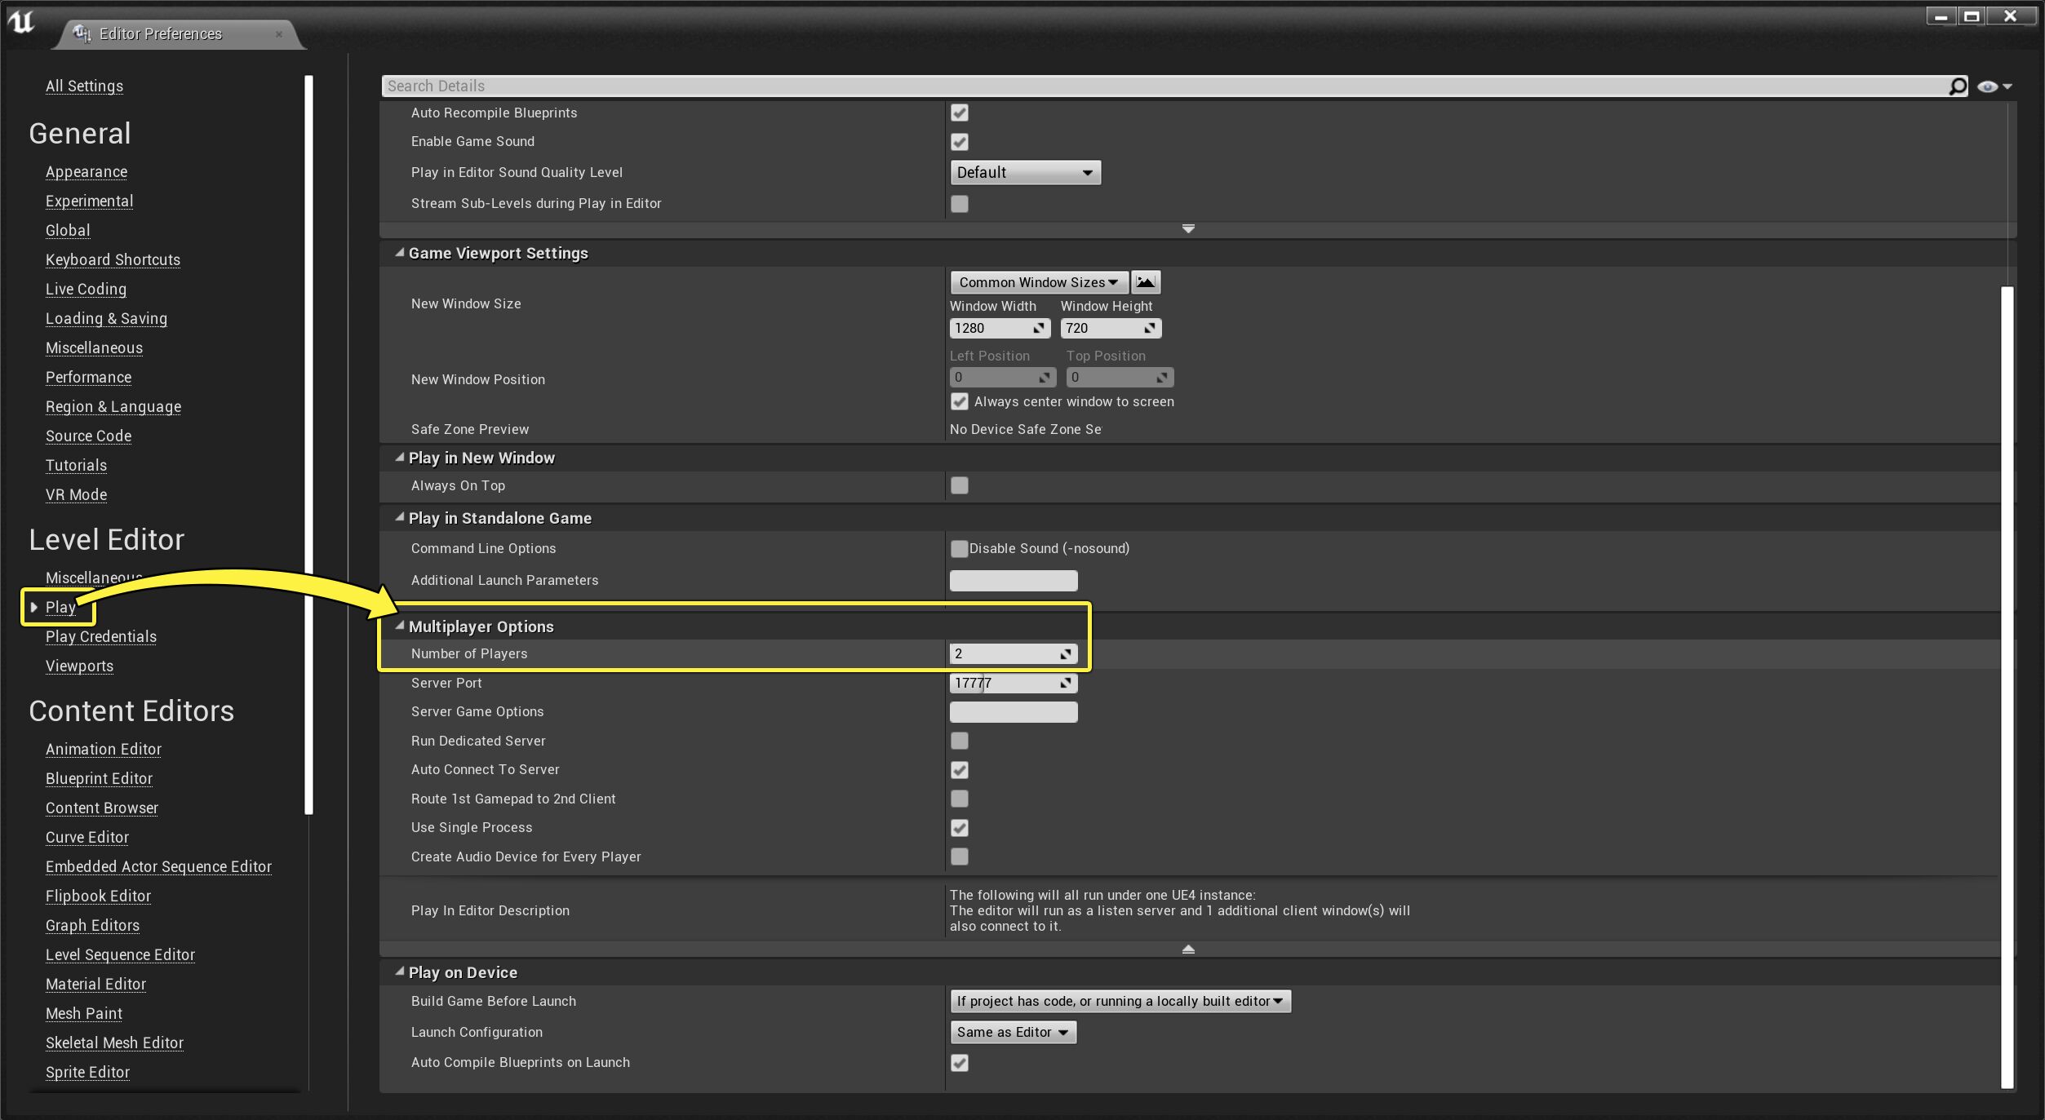Click the Editor Preferences tab icon
The height and width of the screenshot is (1120, 2045).
point(82,33)
